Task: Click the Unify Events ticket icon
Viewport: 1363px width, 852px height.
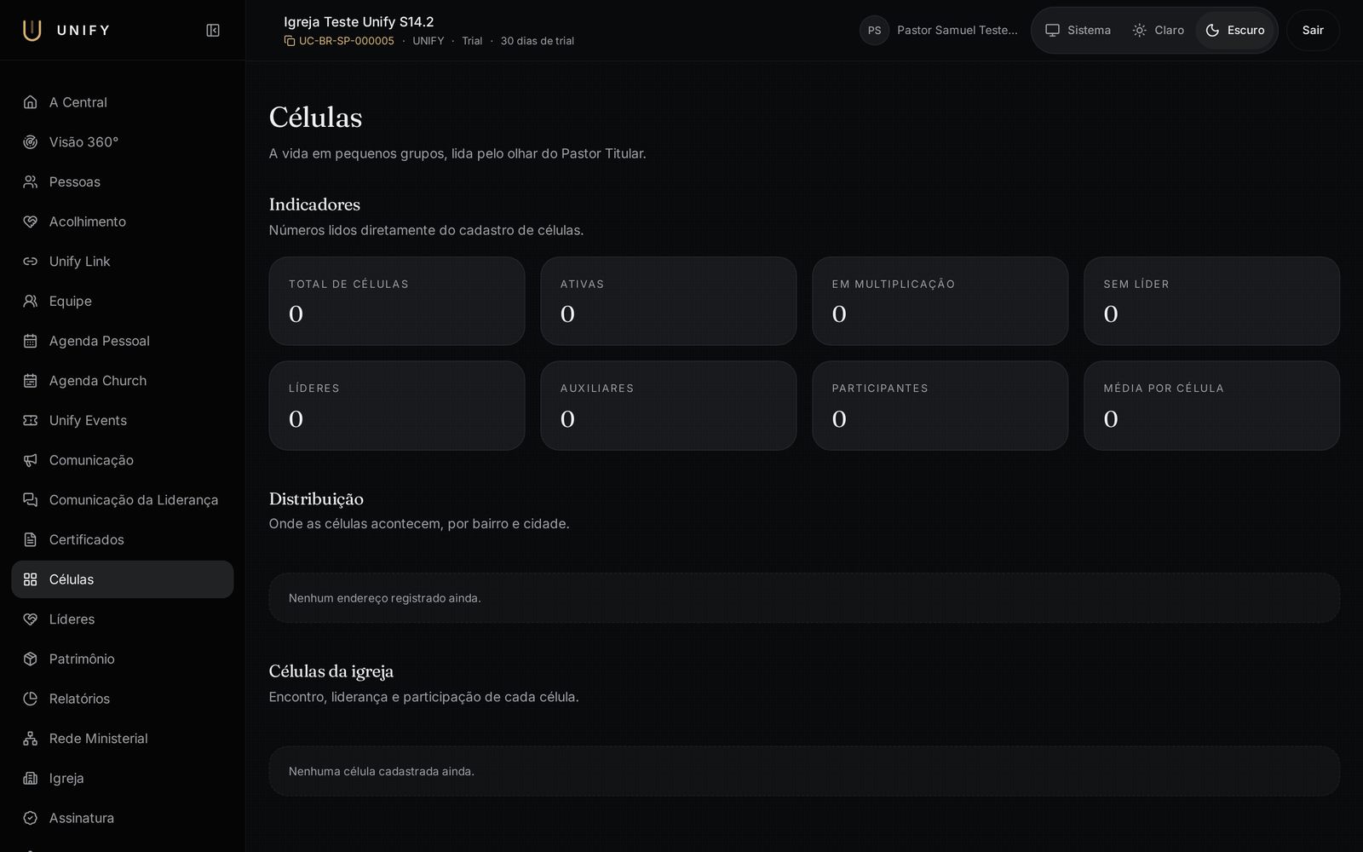Action: [x=31, y=420]
